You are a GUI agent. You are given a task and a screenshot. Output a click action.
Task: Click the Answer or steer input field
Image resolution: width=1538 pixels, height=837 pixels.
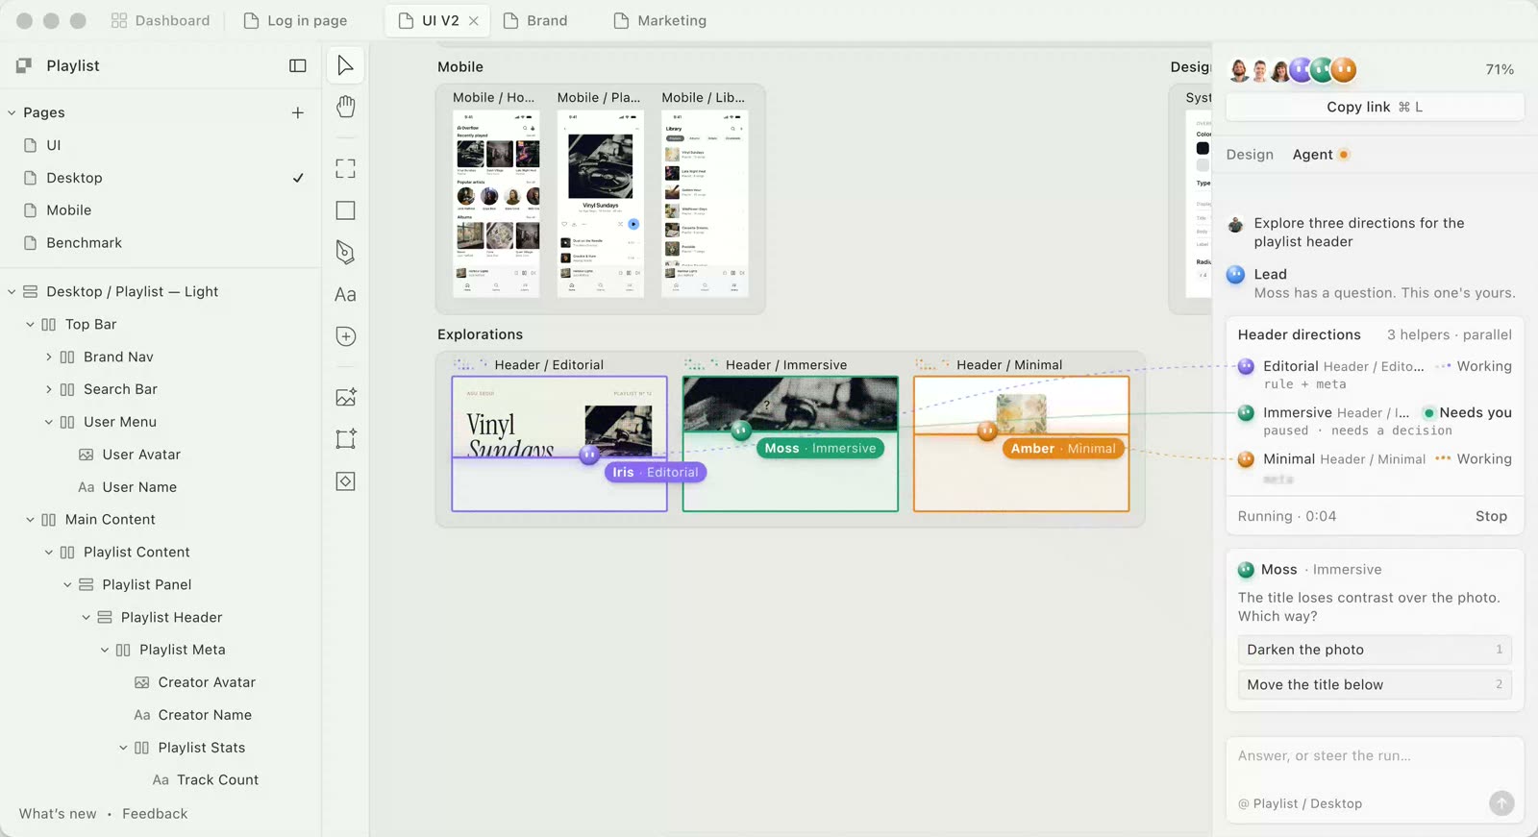[1375, 756]
